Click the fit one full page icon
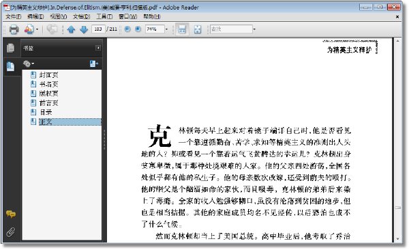Viewport: 409px width, 250px height. pyautogui.click(x=198, y=29)
